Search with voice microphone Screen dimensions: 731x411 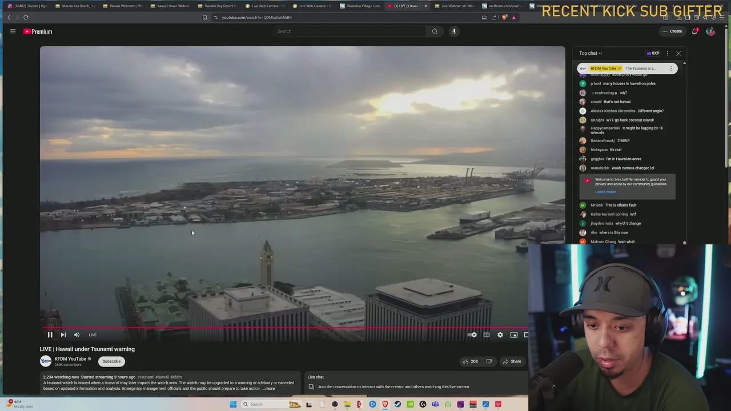(454, 31)
